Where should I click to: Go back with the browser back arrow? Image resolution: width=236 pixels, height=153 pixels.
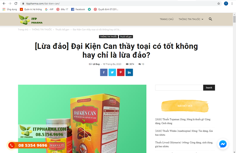[x=4, y=3]
